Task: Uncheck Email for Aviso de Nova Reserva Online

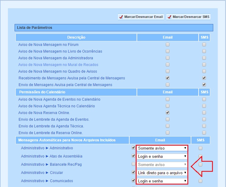Action: click(x=168, y=113)
